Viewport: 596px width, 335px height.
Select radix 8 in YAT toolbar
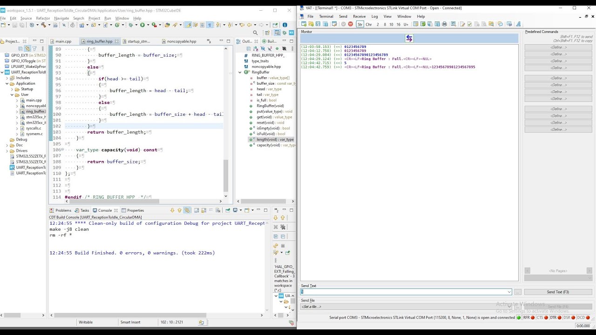385,24
